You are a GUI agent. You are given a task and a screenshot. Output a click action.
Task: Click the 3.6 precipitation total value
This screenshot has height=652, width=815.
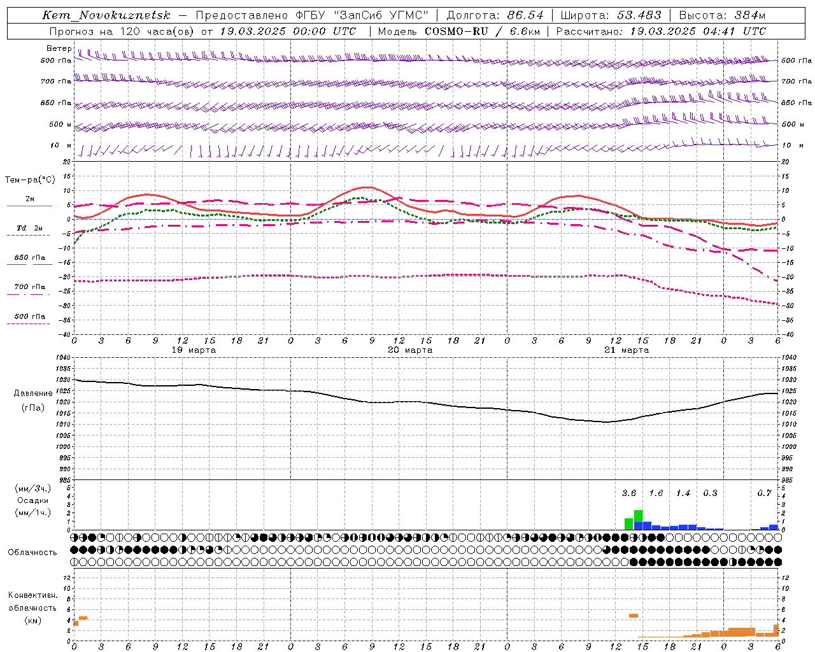[x=629, y=493]
